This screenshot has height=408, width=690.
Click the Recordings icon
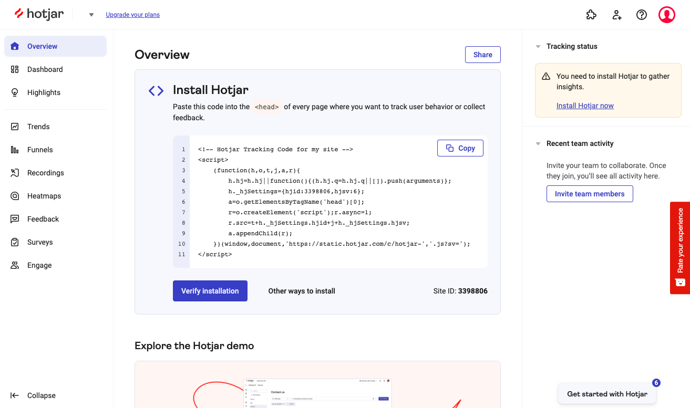click(x=15, y=173)
